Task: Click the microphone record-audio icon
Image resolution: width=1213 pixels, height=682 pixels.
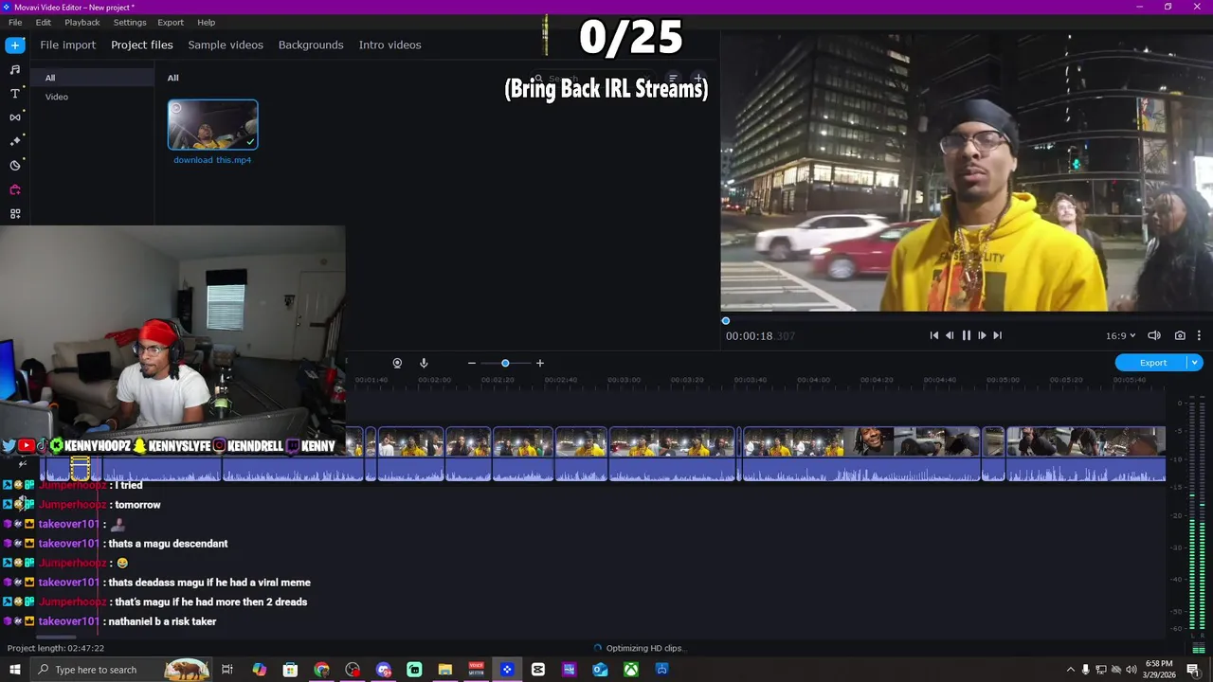Action: pyautogui.click(x=424, y=363)
